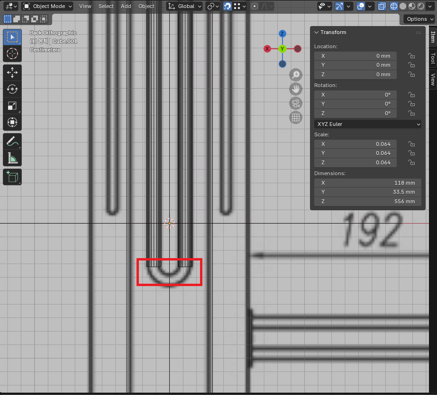Open the gizmo settings dropdown arrow
This screenshot has height=395, width=437.
[x=348, y=6]
